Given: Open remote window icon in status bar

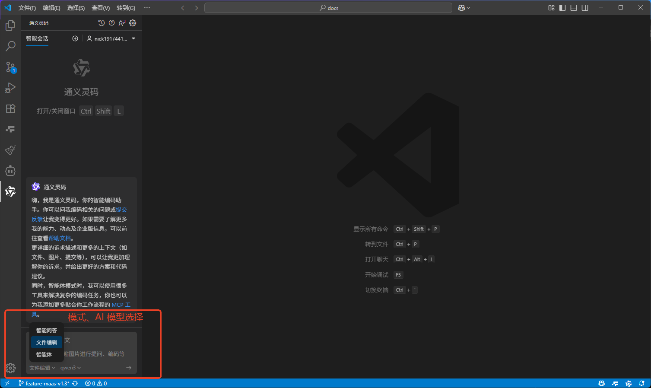Looking at the screenshot, I should coord(7,383).
